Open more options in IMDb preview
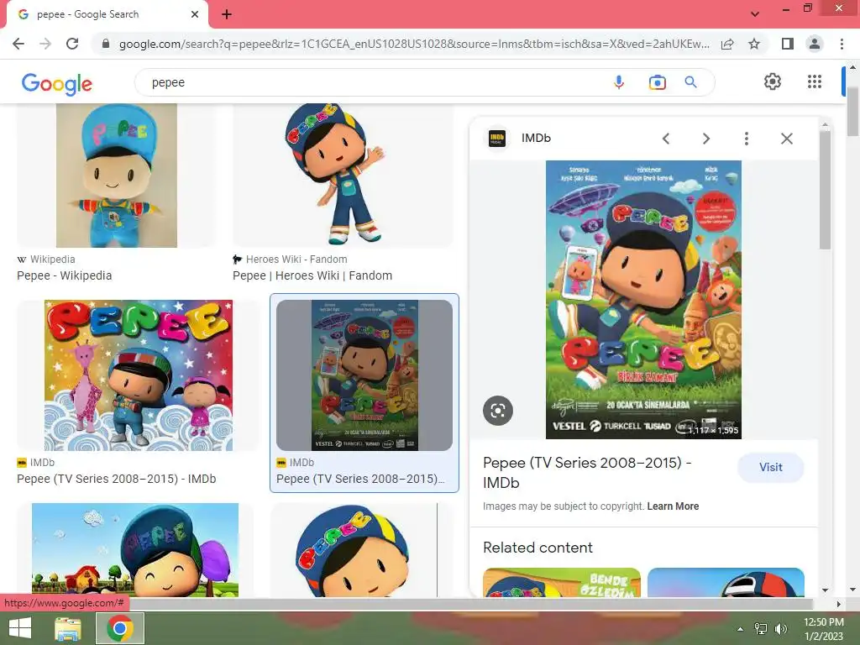Viewport: 860px width, 645px height. 746,139
